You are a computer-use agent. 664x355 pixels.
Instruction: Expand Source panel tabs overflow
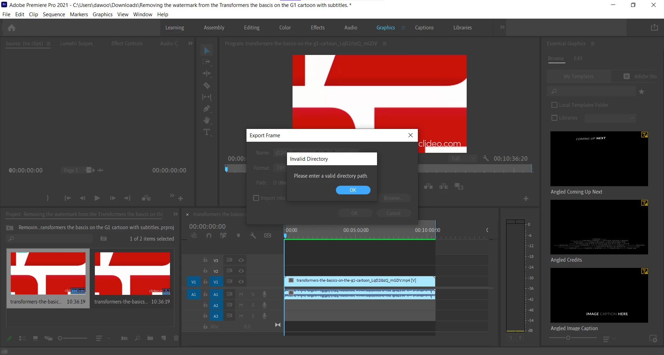click(x=190, y=43)
